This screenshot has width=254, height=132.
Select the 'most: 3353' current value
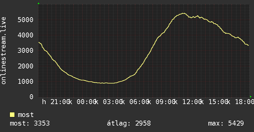30,123
